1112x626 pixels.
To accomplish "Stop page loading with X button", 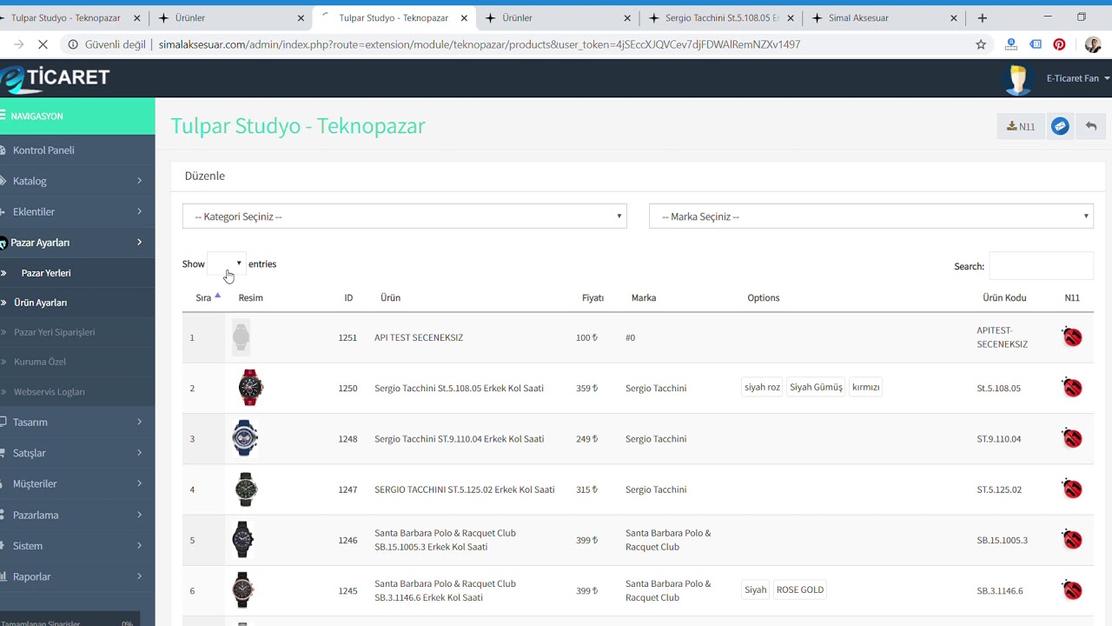I will point(43,44).
